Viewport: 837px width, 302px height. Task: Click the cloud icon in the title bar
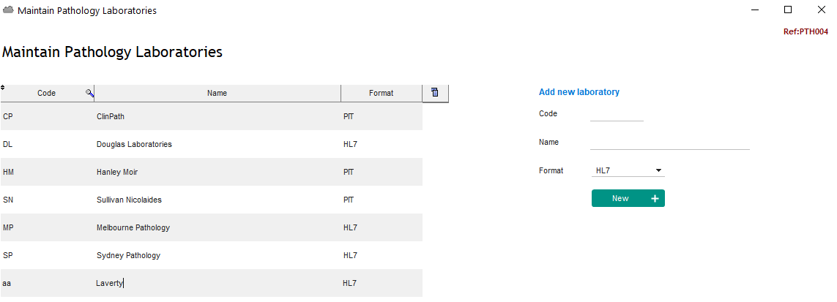[9, 10]
